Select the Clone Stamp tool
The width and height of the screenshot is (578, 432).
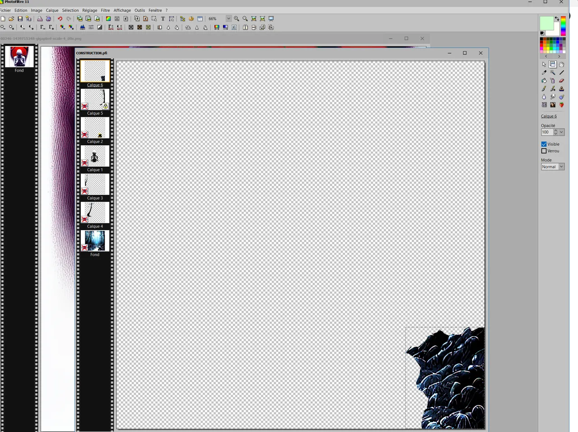(561, 89)
